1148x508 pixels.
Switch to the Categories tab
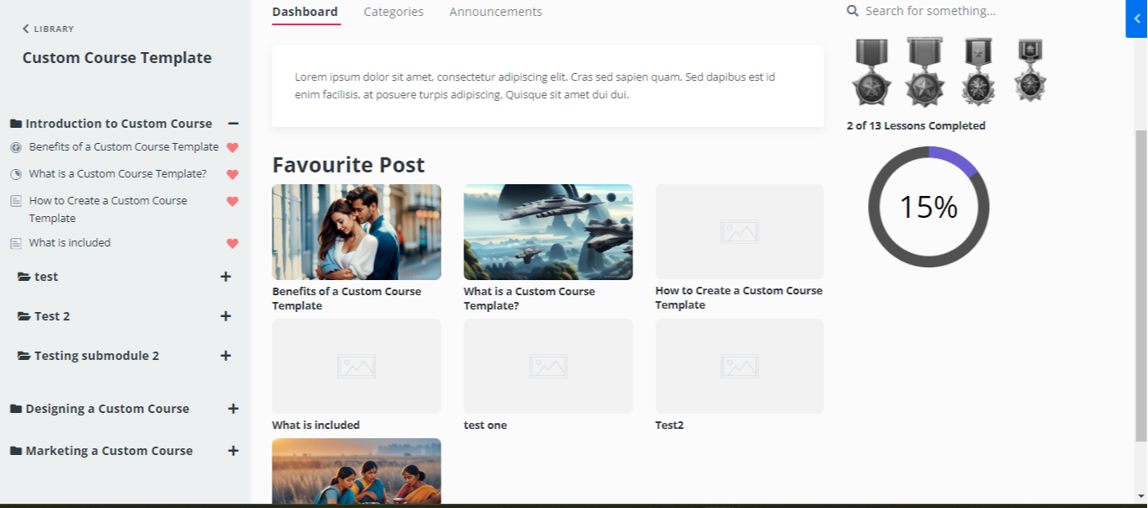393,11
